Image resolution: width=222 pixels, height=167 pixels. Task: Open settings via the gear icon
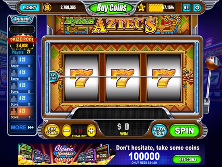197,8
